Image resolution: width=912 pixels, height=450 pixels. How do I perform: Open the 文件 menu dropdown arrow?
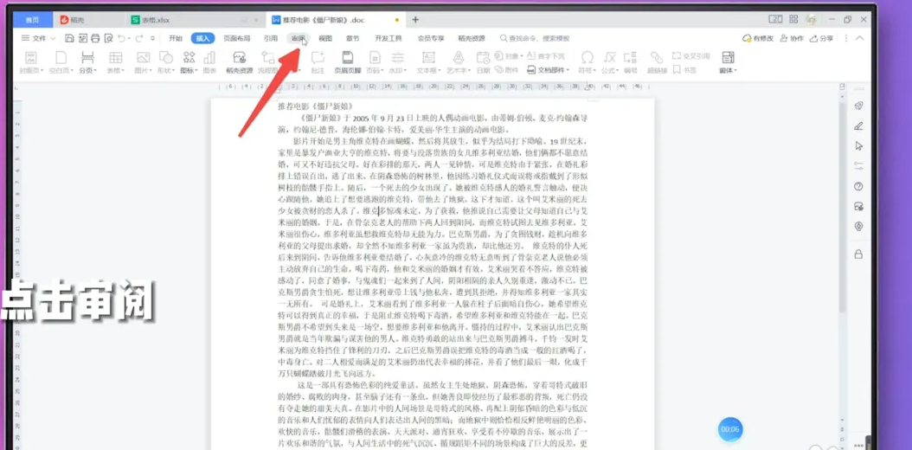(53, 38)
